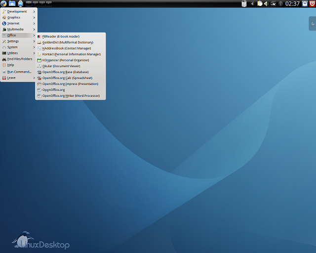Launch OpenOffice.org Writer word processor
The height and width of the screenshot is (253, 316).
(71, 96)
